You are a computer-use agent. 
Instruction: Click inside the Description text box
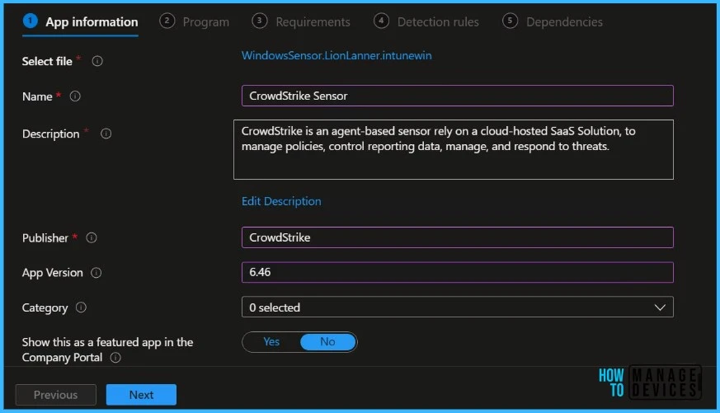(454, 149)
